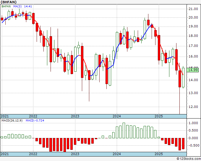Select the green BHFAN legend label

point(6,6)
